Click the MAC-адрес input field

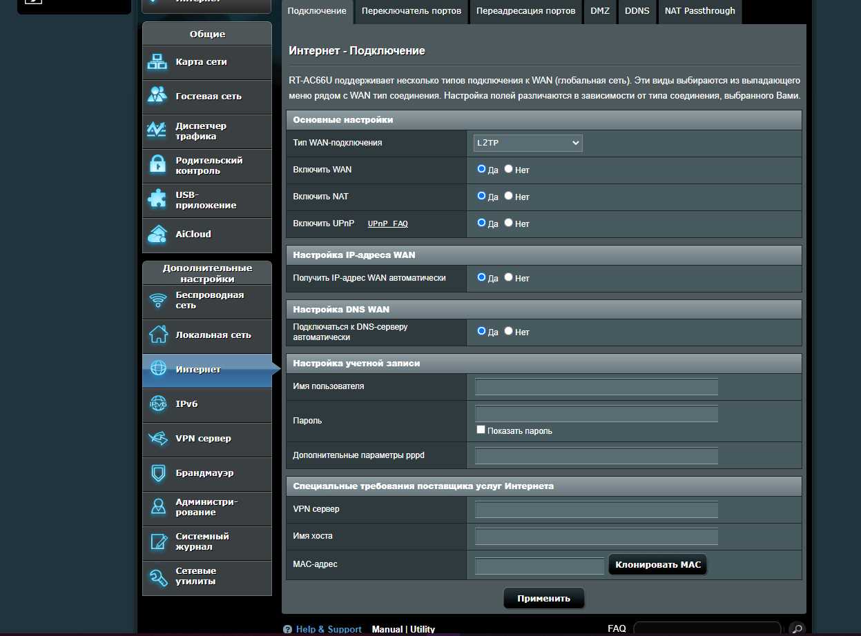(x=540, y=566)
